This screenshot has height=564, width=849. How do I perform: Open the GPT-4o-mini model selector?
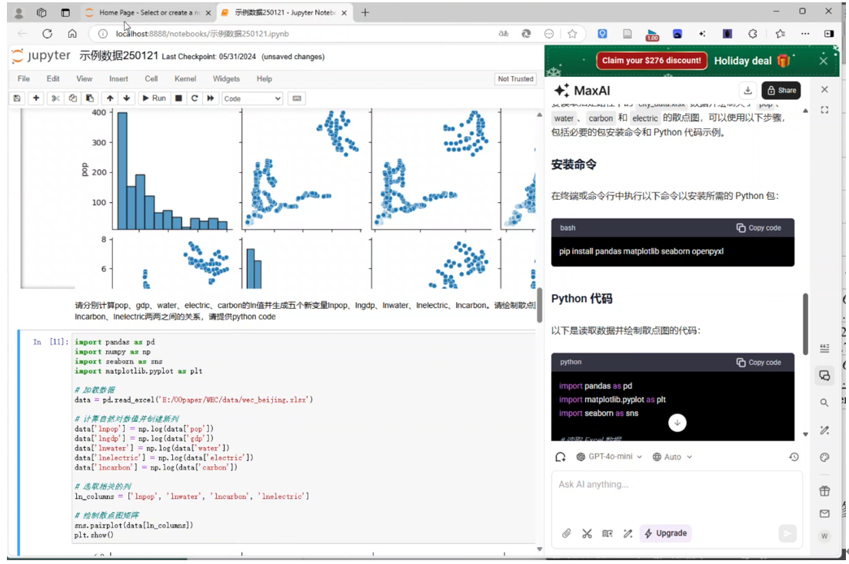[x=609, y=457]
